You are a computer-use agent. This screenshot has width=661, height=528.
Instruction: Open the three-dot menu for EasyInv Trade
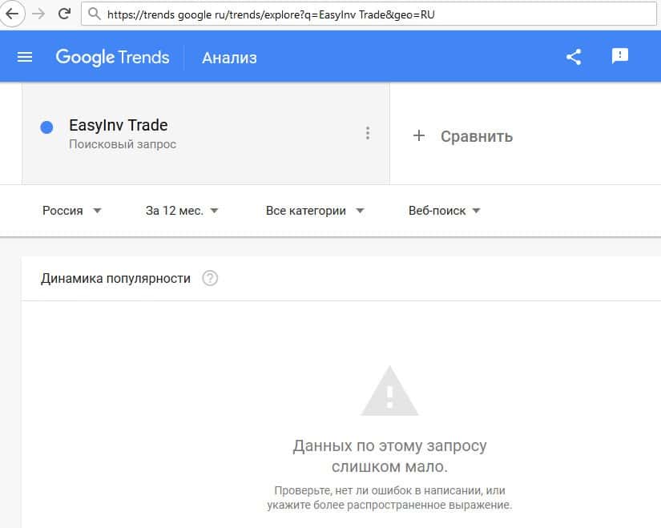[x=368, y=134]
